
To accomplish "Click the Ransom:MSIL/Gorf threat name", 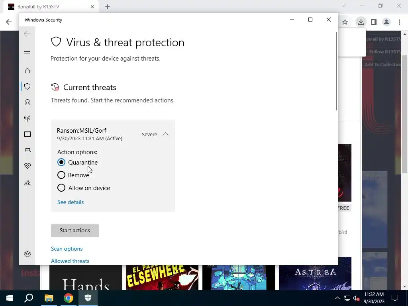I will pos(82,131).
